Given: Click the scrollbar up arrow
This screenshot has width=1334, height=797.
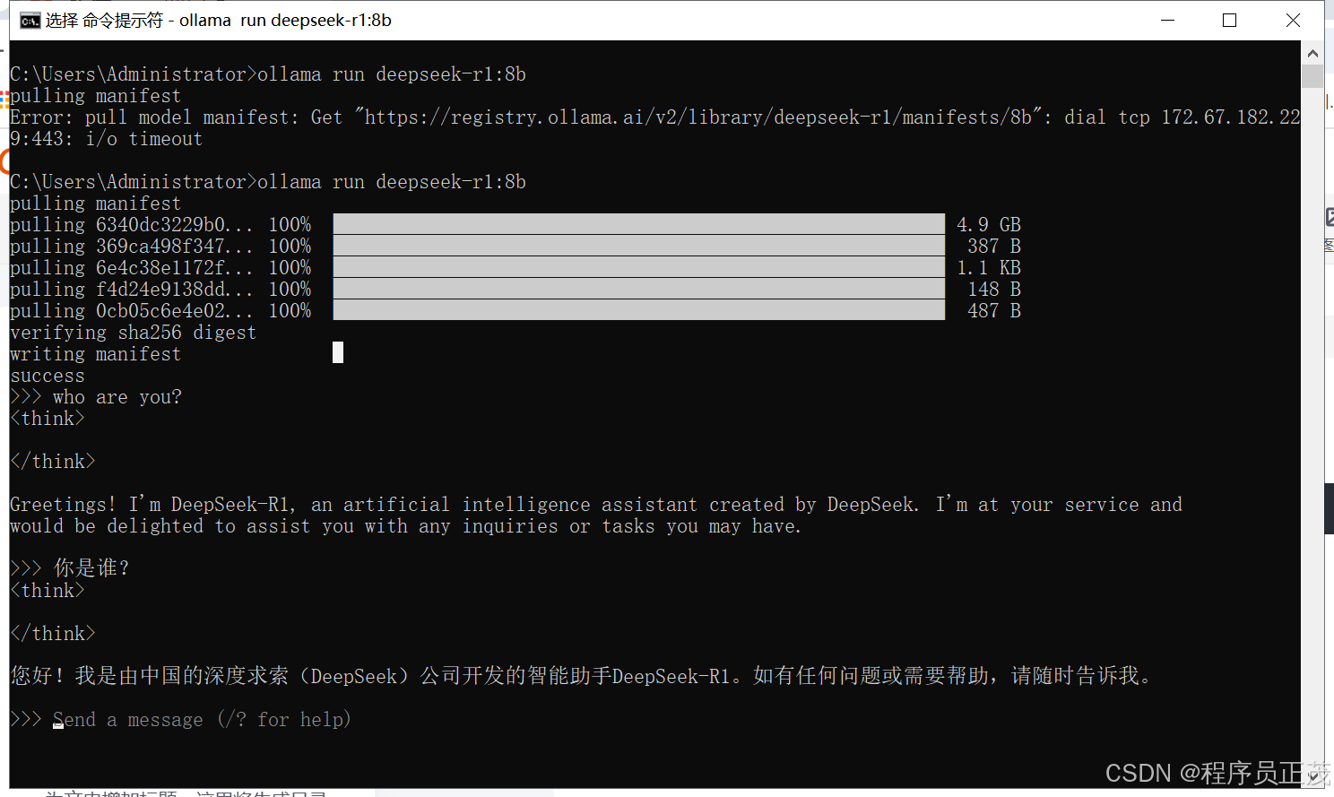Looking at the screenshot, I should 1312,53.
